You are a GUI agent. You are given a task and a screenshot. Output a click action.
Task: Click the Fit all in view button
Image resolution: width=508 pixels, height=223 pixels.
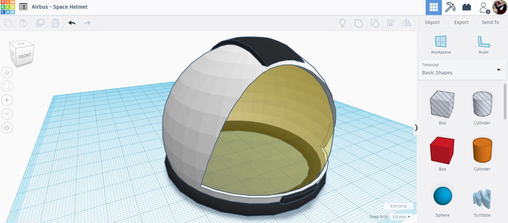click(7, 86)
